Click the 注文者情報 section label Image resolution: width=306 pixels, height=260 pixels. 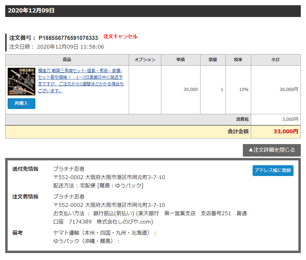coord(25,197)
